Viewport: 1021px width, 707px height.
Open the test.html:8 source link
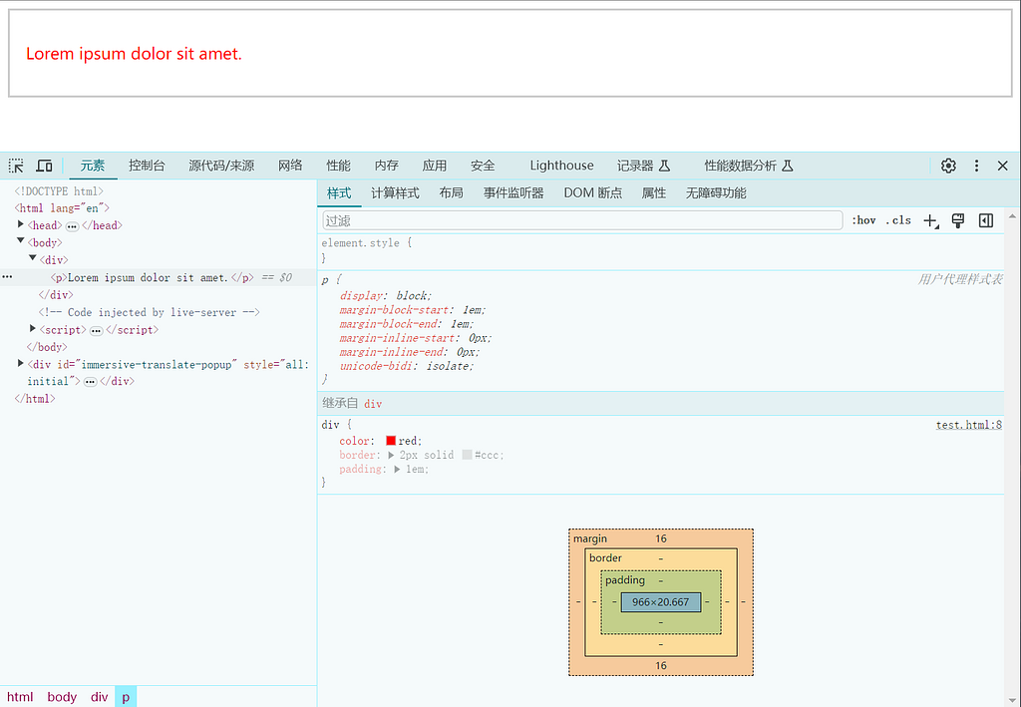(x=968, y=425)
